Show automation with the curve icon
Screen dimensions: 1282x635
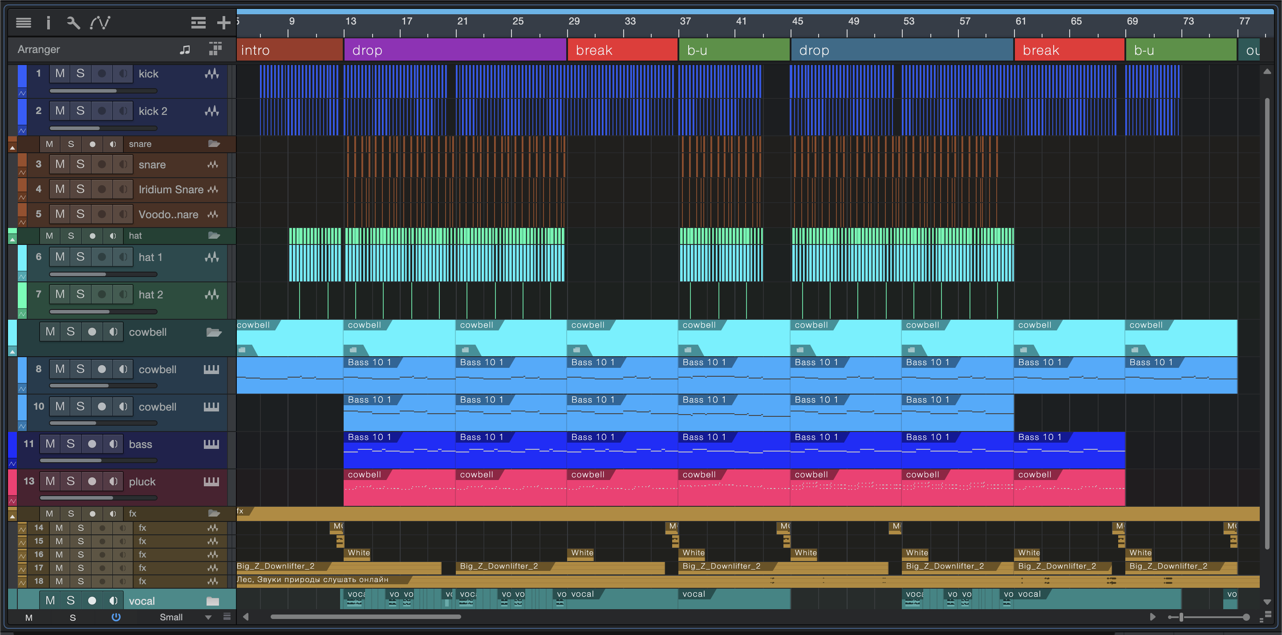click(x=100, y=22)
